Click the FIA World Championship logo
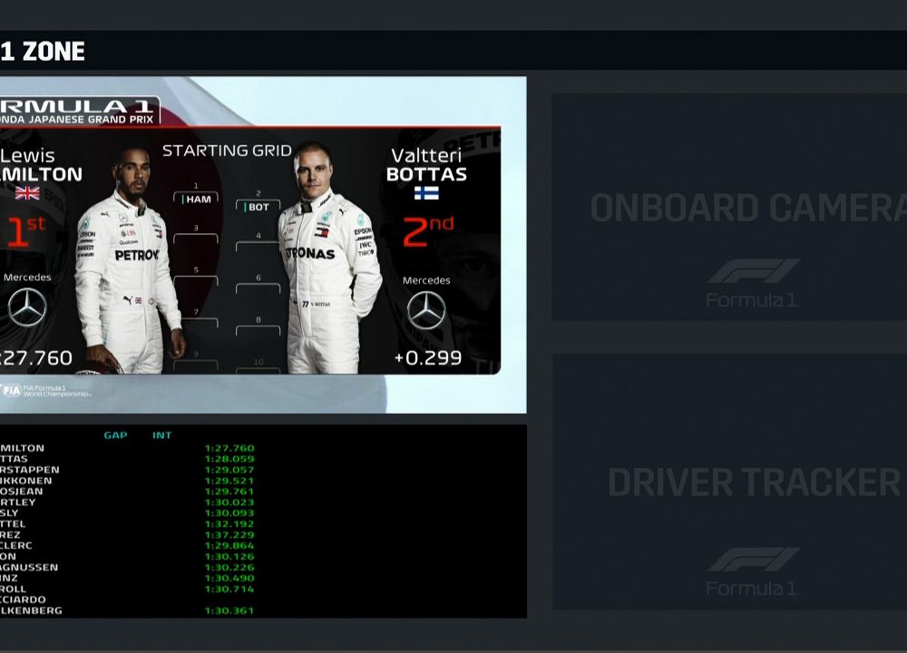The height and width of the screenshot is (653, 907). click(x=45, y=391)
